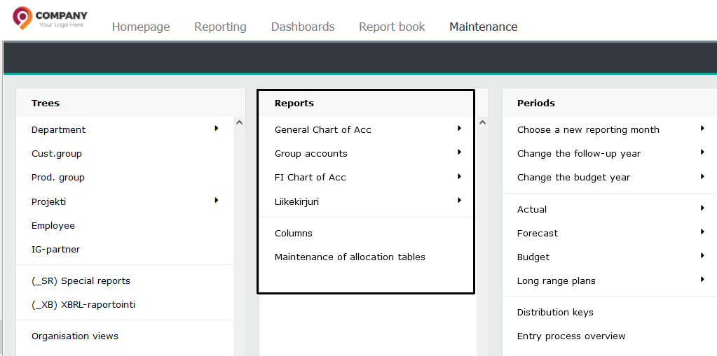Go to the Homepage tab
The image size is (717, 356).
[x=141, y=27]
